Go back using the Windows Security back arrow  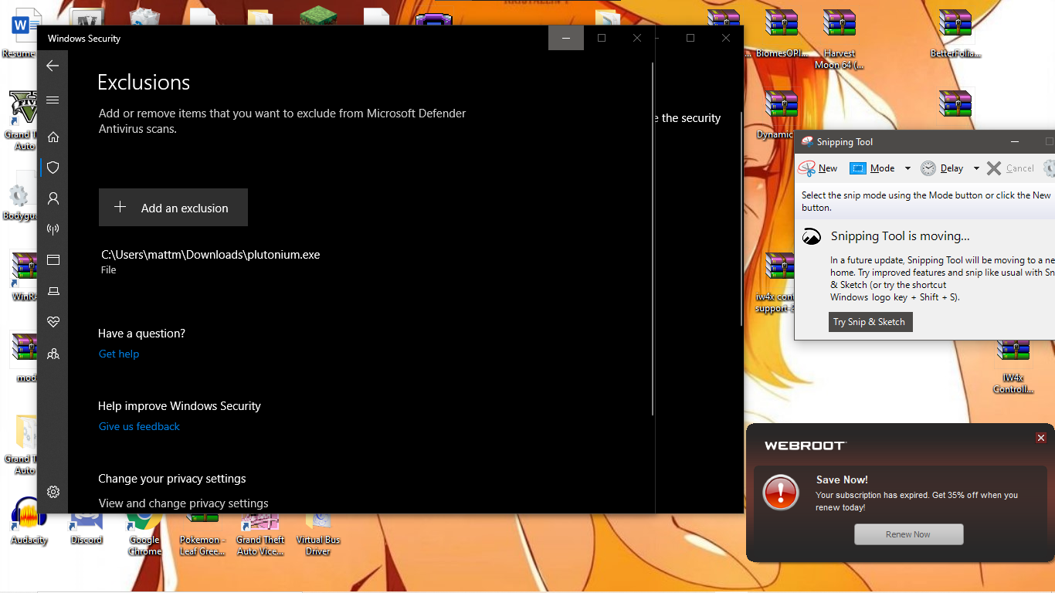[53, 66]
